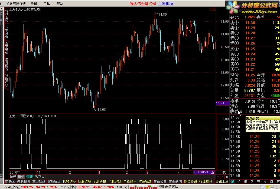280x189 pixels.
Task: Click the 模板 button below chart
Action: pyautogui.click(x=21, y=177)
